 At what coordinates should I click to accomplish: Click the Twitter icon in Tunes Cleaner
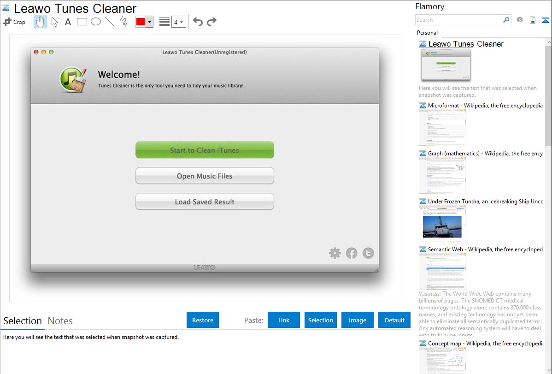[x=368, y=253]
